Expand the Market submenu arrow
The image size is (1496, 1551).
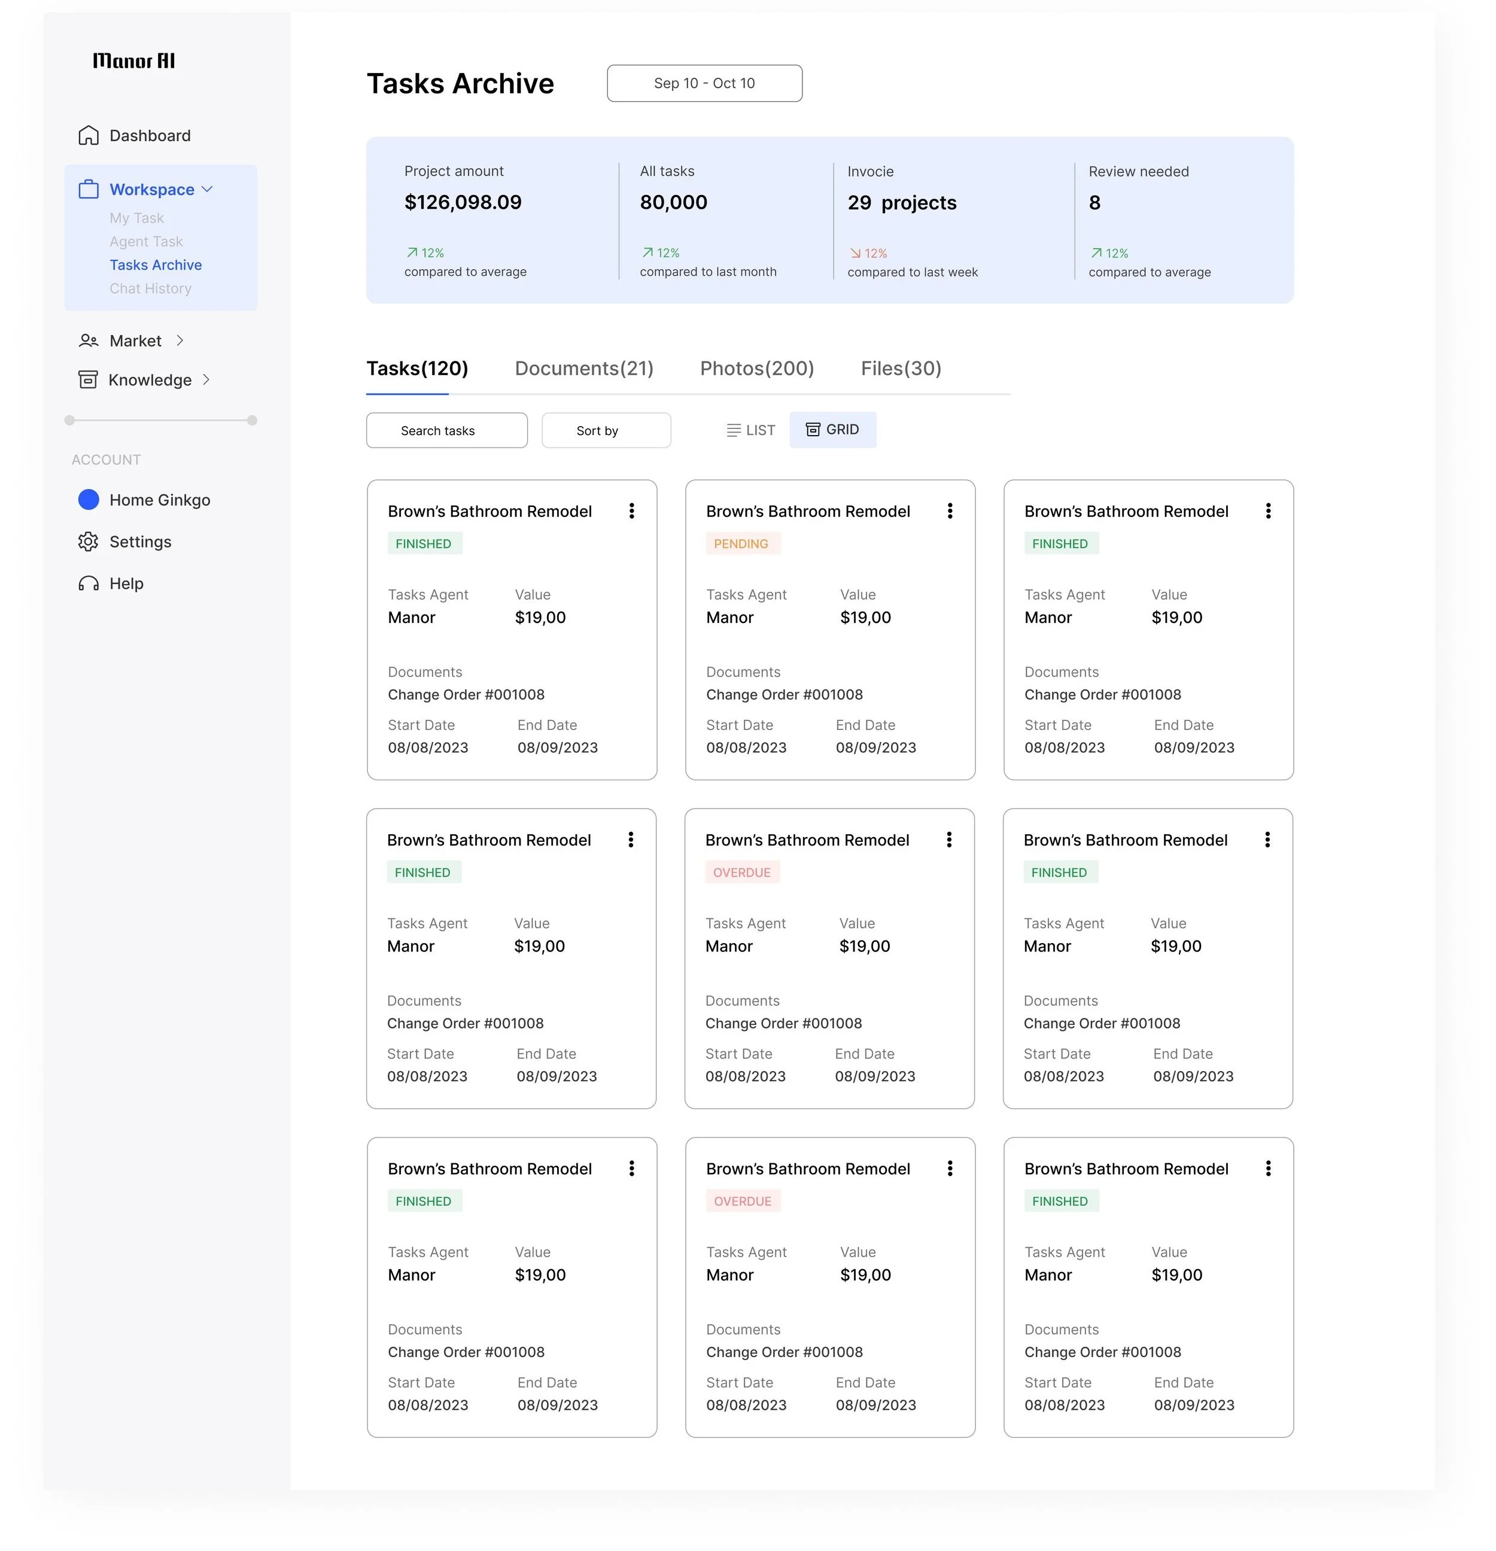(181, 341)
